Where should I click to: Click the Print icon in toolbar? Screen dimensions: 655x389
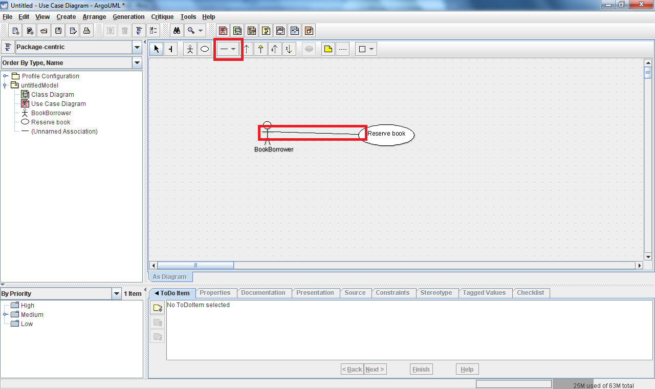pos(87,31)
